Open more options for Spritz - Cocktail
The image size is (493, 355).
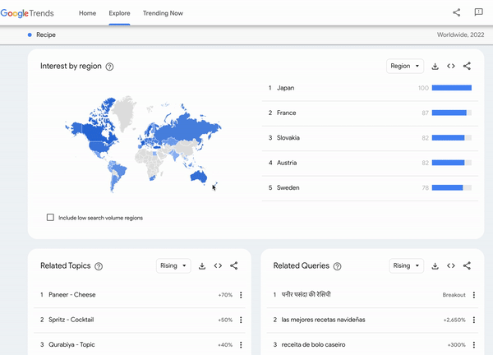[241, 320]
